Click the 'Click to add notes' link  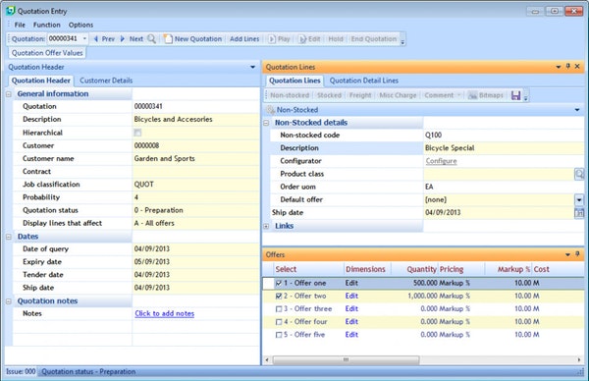[x=165, y=313]
